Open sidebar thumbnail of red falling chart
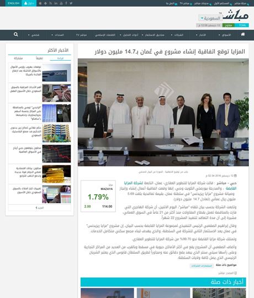 click(x=56, y=153)
